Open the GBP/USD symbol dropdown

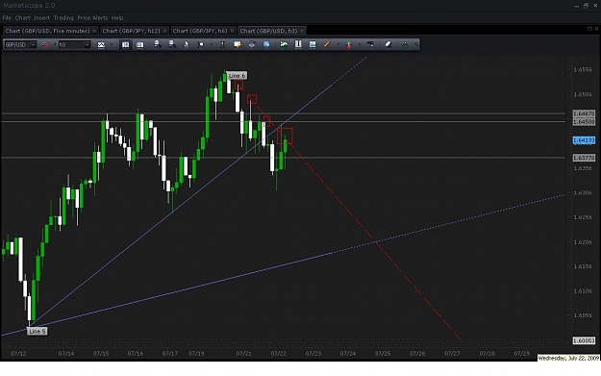[x=33, y=45]
